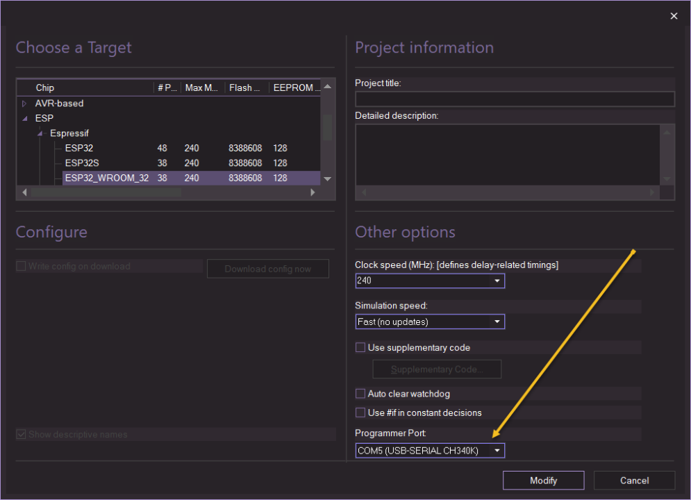Click the Flash column header
691x500 pixels.
tap(245, 88)
